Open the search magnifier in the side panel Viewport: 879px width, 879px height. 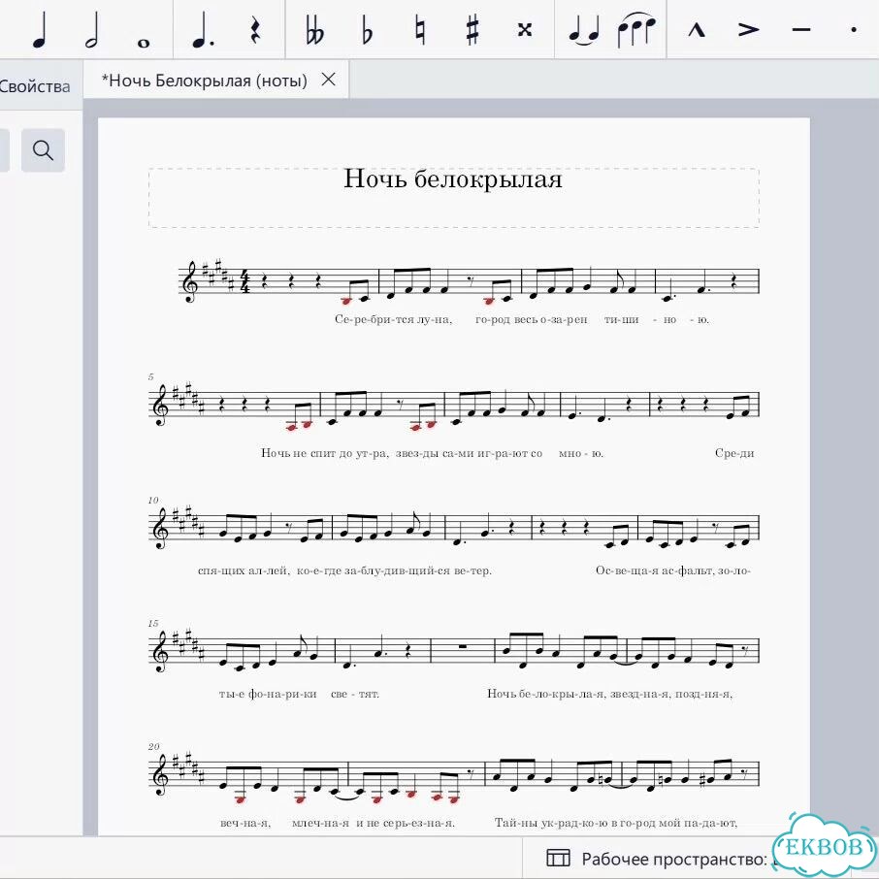coord(43,150)
